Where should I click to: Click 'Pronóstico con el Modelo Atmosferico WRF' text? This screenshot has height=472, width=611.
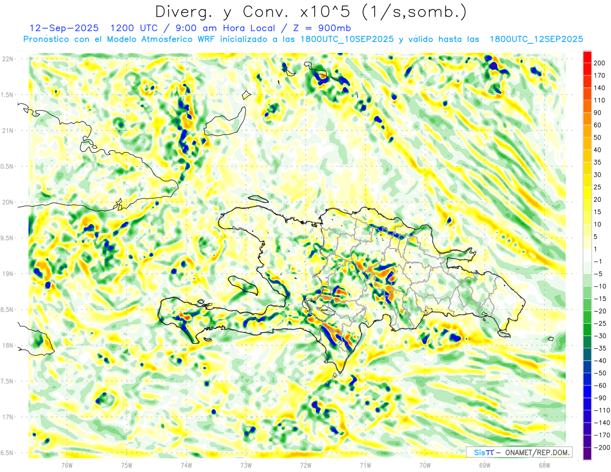click(x=120, y=39)
